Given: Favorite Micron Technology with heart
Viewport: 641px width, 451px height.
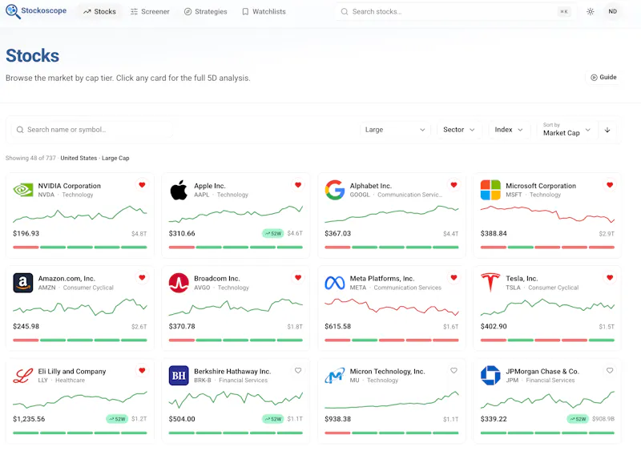Looking at the screenshot, I should coord(454,370).
